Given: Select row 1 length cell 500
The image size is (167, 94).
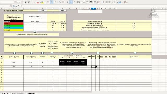Looking at the screenshot, I should click(14, 62).
